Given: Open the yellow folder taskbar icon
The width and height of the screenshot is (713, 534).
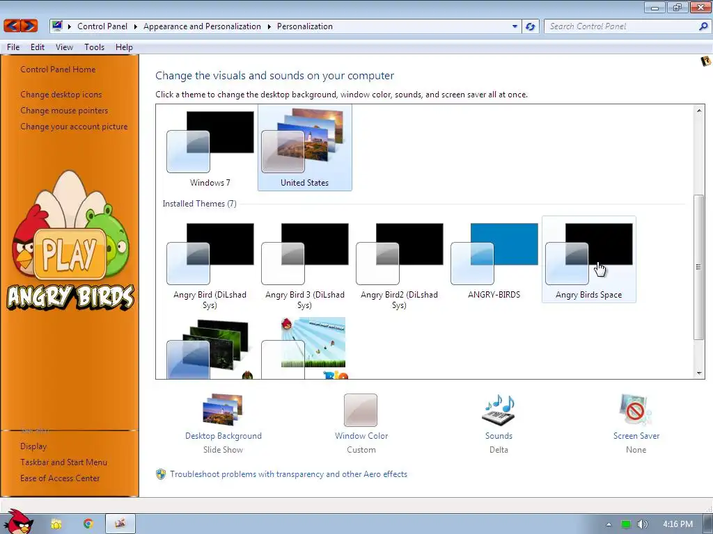Looking at the screenshot, I should (x=56, y=524).
